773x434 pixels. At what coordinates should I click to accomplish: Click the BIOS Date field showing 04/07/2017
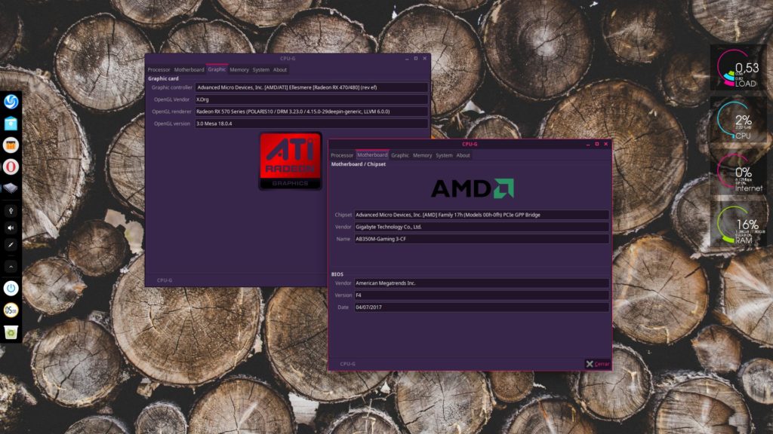(x=480, y=307)
